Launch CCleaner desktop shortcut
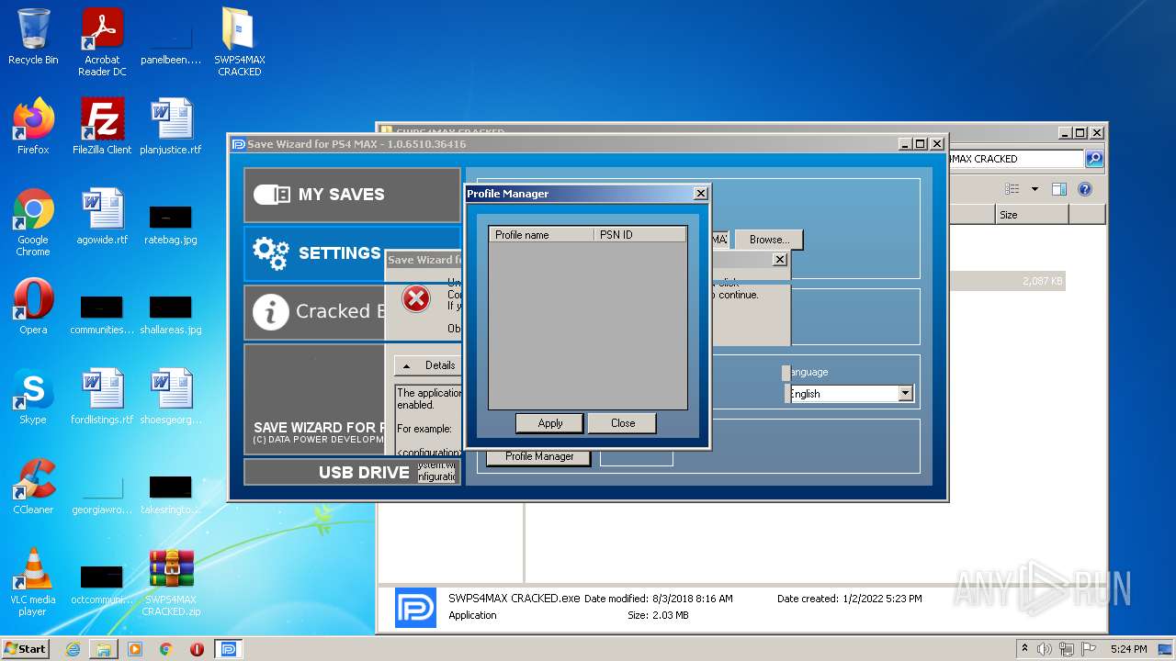 point(33,487)
